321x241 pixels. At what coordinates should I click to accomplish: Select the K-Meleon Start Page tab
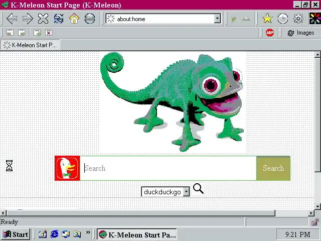tap(30, 45)
